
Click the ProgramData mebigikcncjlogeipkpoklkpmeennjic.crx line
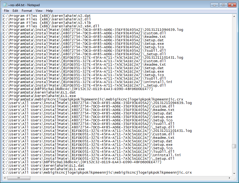(93, 99)
